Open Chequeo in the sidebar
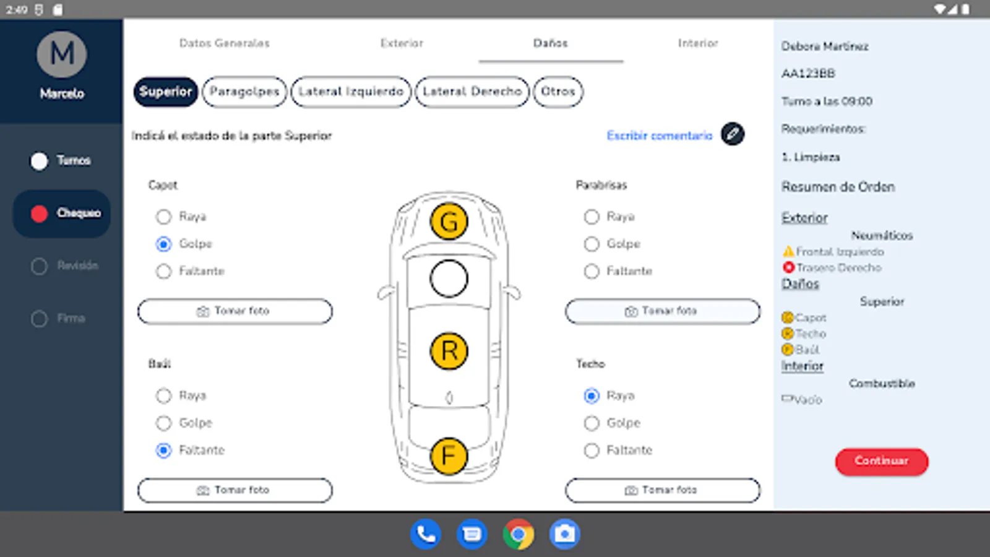This screenshot has height=557, width=990. click(x=62, y=214)
